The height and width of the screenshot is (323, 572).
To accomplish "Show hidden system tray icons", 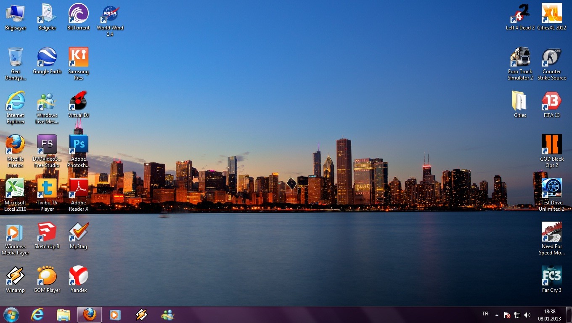I will pos(497,315).
